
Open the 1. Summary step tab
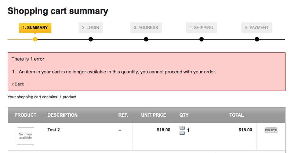click(x=35, y=28)
